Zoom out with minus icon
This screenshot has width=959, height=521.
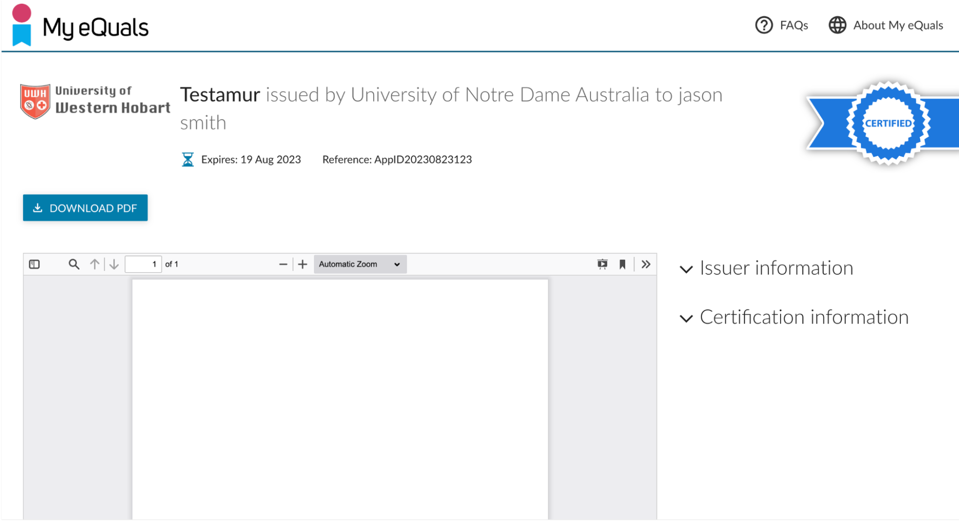coord(283,264)
